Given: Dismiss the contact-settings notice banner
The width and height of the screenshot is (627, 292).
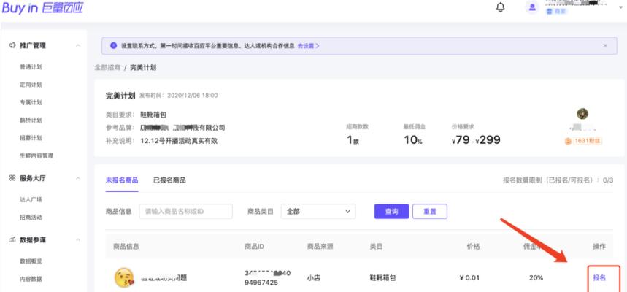Looking at the screenshot, I should point(605,45).
